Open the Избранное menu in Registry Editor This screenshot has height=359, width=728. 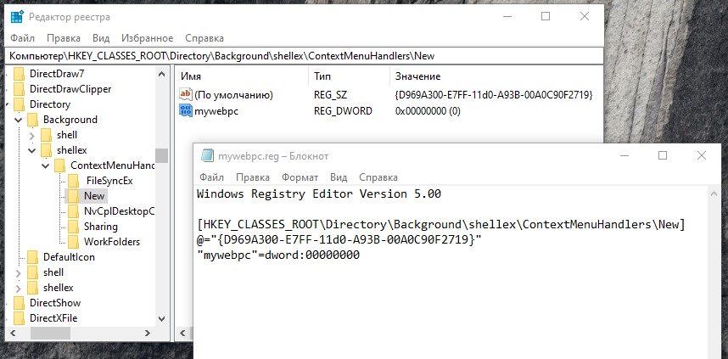[x=147, y=38]
